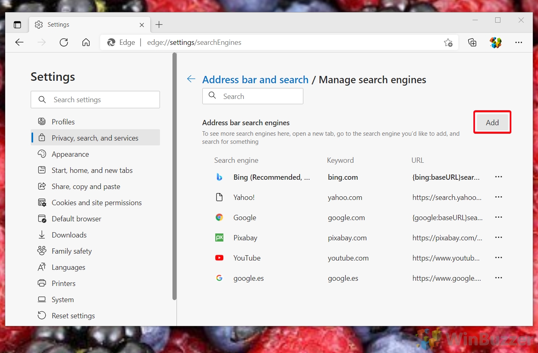Viewport: 538px width, 353px height.
Task: Refresh the page
Action: (x=64, y=42)
